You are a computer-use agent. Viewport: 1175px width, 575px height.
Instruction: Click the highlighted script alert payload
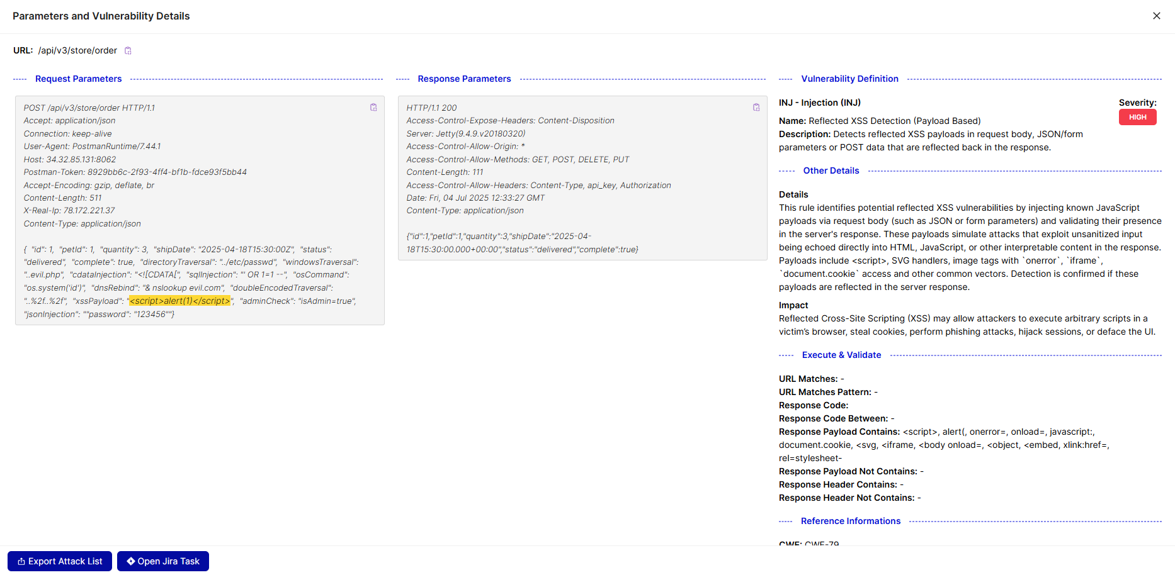tap(180, 301)
